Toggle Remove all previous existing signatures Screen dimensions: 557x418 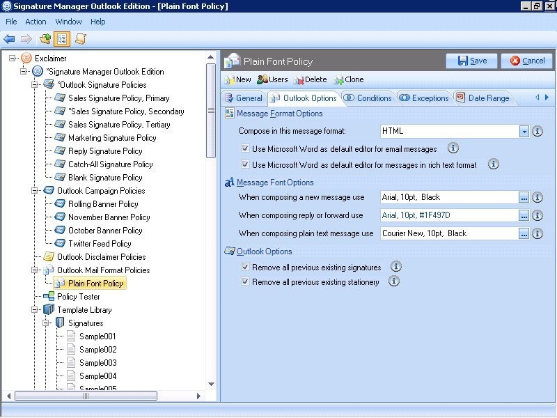coord(245,267)
